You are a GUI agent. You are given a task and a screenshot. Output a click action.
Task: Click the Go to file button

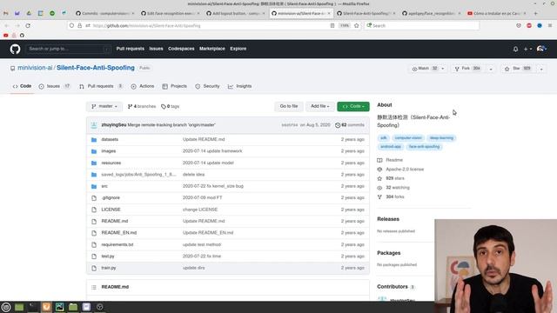pos(288,106)
